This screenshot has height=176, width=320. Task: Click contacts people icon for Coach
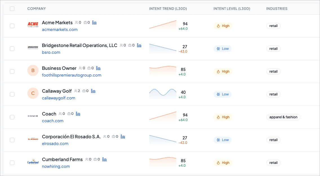(60, 114)
